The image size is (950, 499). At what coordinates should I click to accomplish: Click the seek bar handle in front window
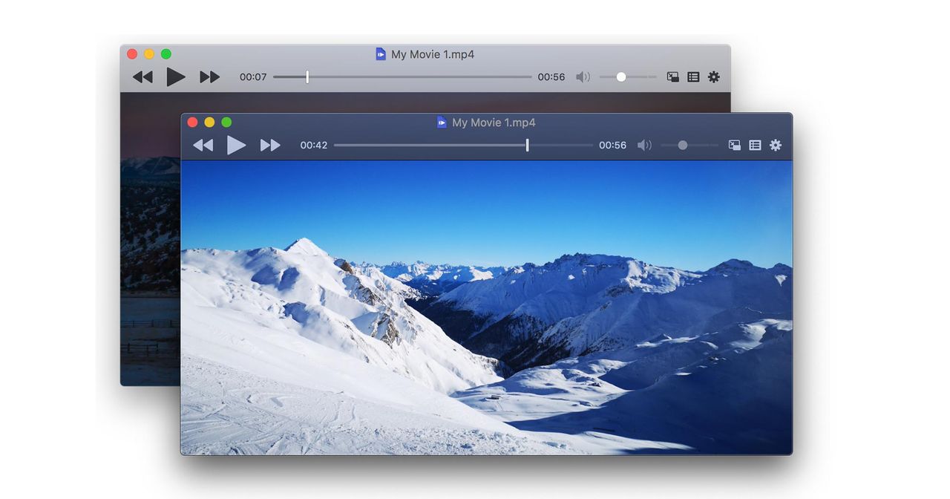(x=527, y=146)
